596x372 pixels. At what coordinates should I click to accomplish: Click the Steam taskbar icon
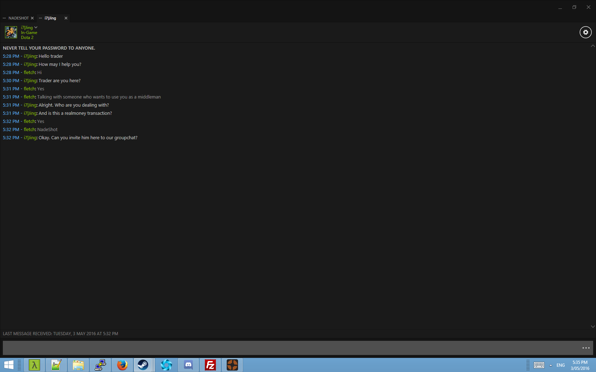143,365
